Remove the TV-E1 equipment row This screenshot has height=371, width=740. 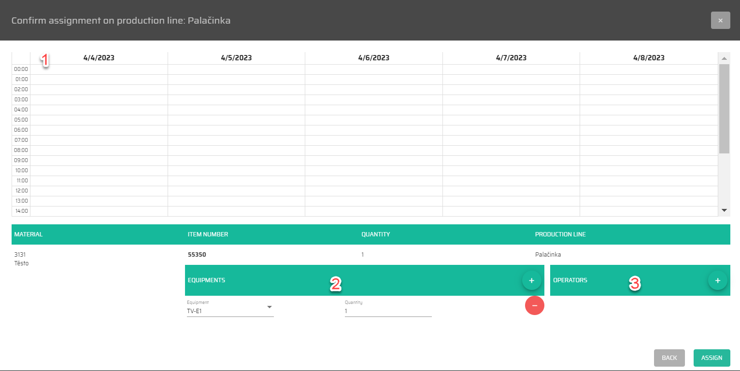534,305
